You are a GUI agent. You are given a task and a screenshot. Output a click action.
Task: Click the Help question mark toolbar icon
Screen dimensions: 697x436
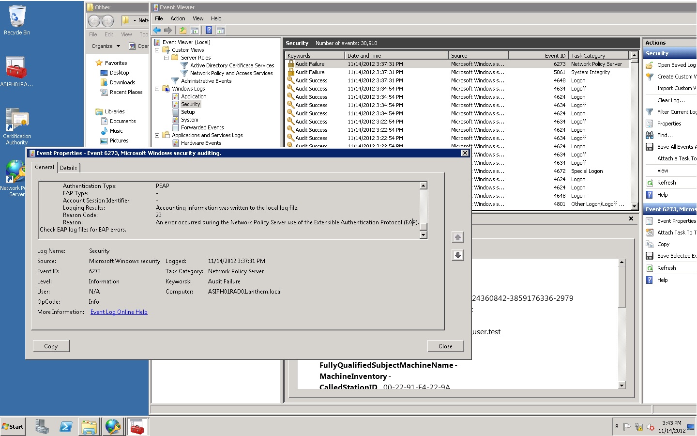coord(208,30)
